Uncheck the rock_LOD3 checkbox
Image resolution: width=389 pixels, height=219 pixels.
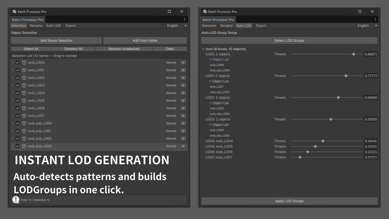click(17, 85)
